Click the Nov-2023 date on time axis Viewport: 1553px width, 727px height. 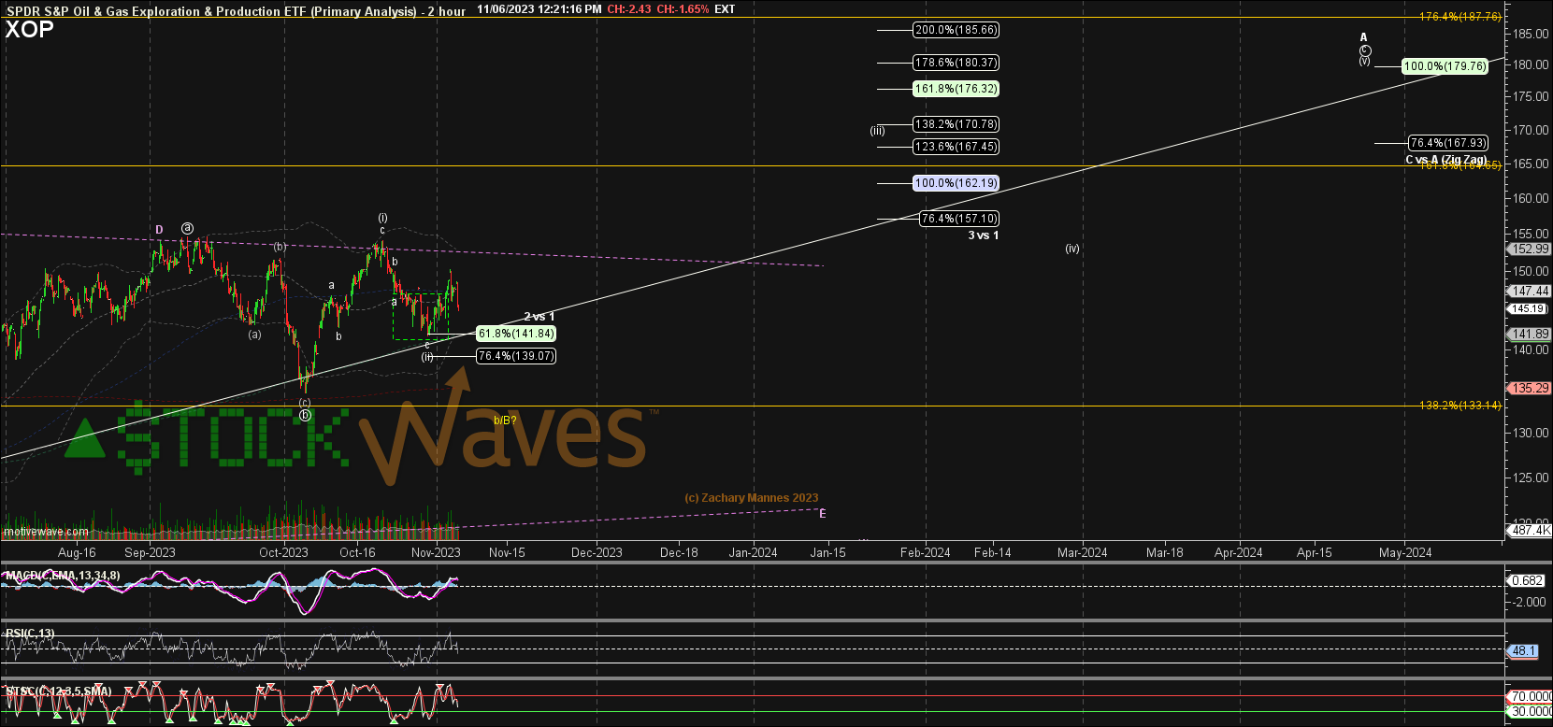436,552
